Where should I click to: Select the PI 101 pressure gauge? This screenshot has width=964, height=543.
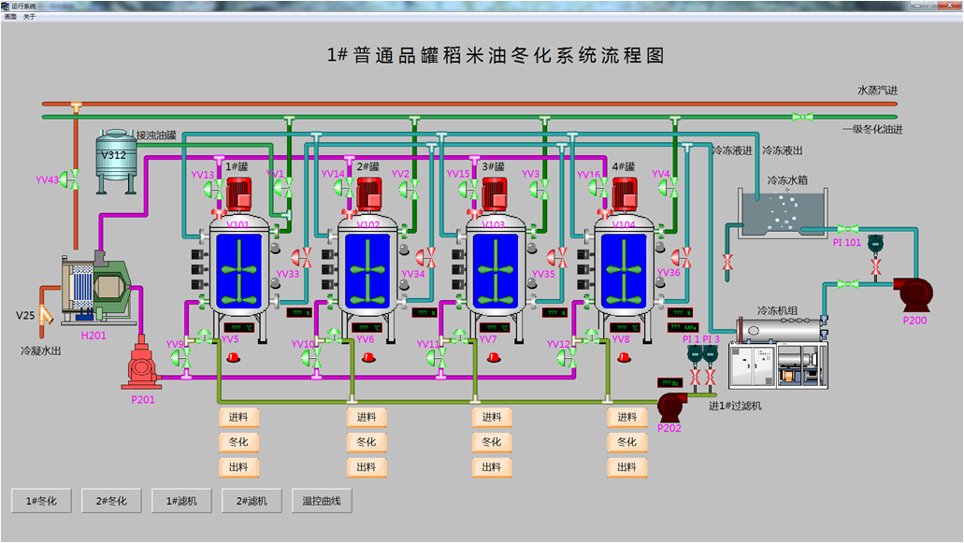click(875, 244)
